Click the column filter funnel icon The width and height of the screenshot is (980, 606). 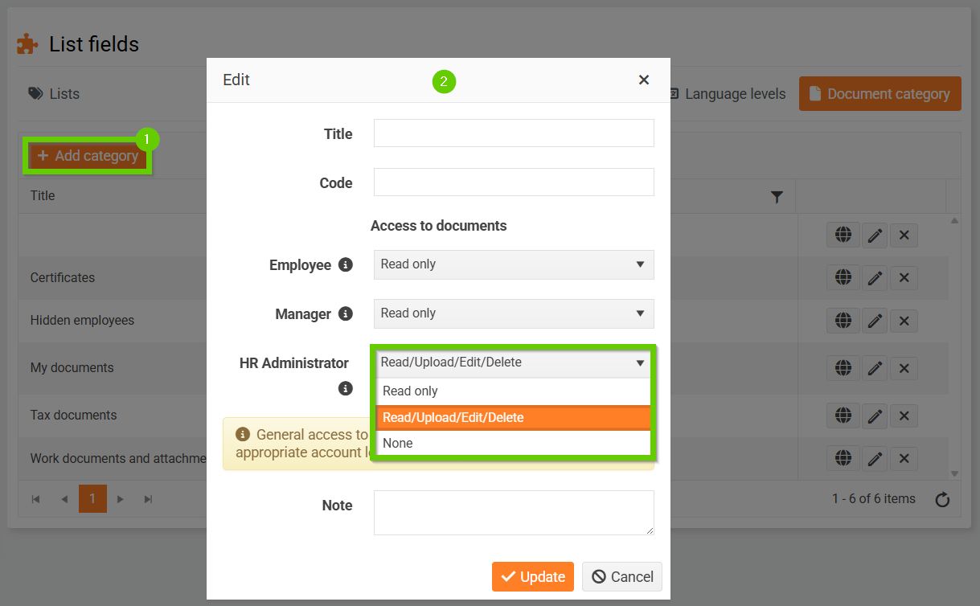[x=777, y=196]
